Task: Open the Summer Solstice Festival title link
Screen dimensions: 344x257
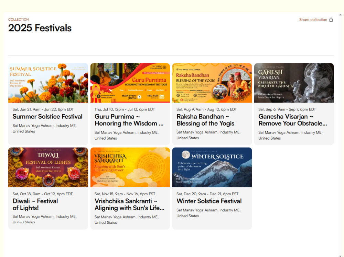Action: [47, 116]
